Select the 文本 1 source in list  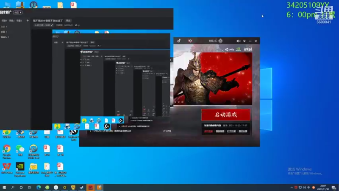pos(4,27)
